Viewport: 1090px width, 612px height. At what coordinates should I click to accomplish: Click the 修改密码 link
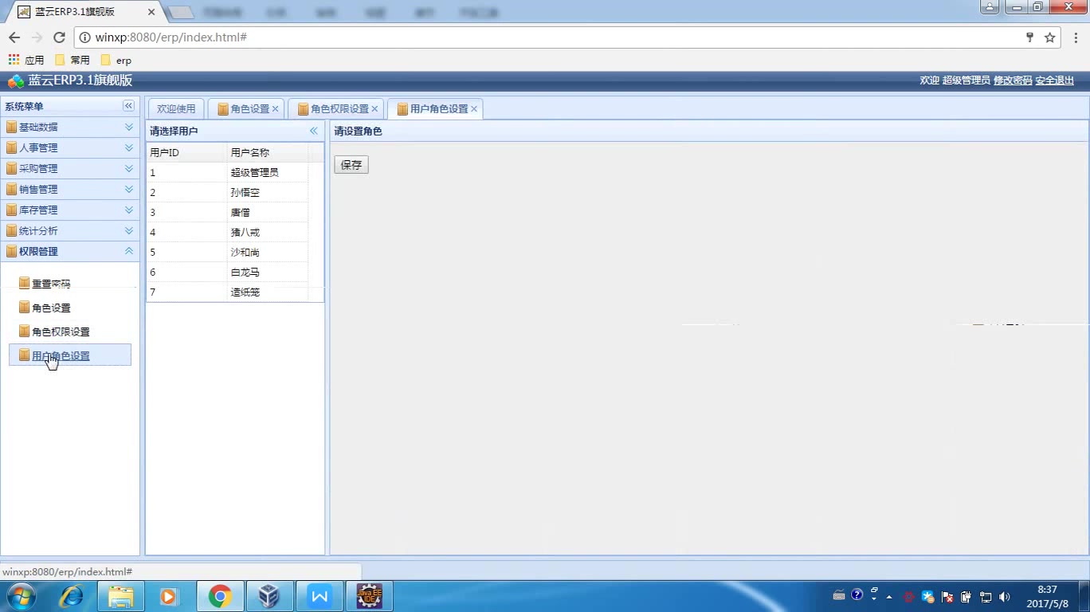1013,80
